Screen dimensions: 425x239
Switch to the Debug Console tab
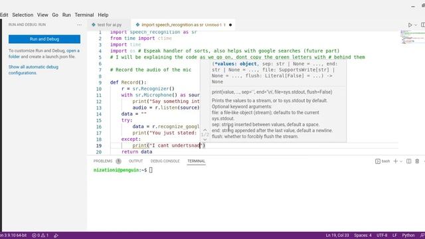pyautogui.click(x=165, y=161)
